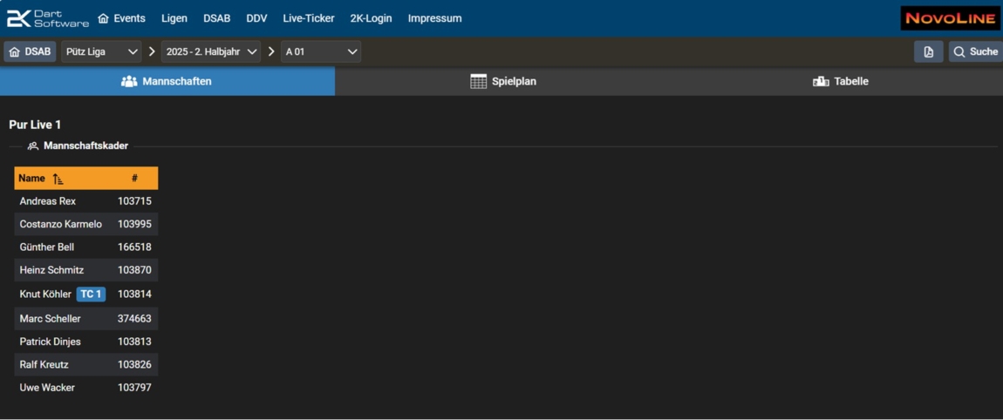Viewport: 1003px width, 420px height.
Task: Open the 2K-Login menu item
Action: (371, 18)
